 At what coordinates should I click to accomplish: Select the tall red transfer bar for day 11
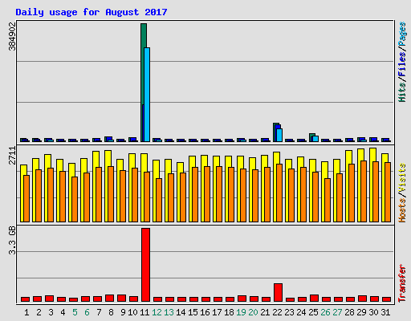coord(145,265)
